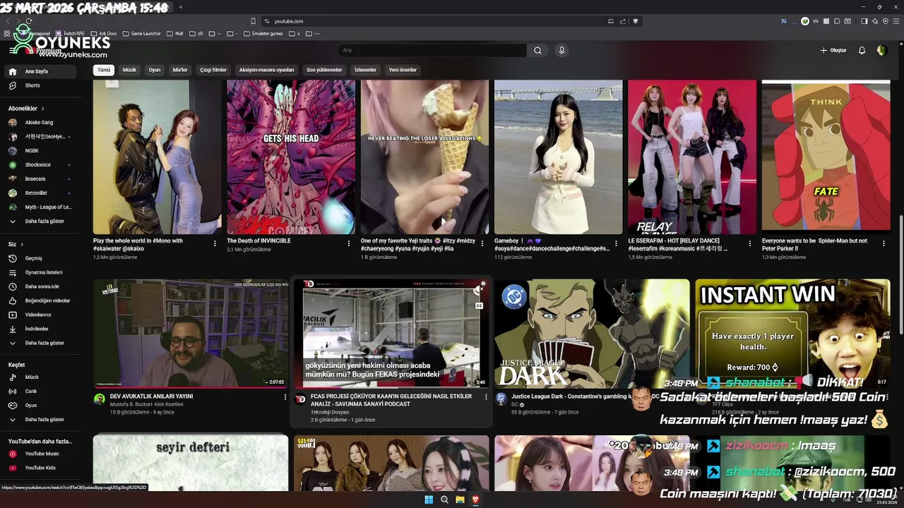Open İndirilenler download icon
Image resolution: width=904 pixels, height=508 pixels.
click(x=13, y=329)
